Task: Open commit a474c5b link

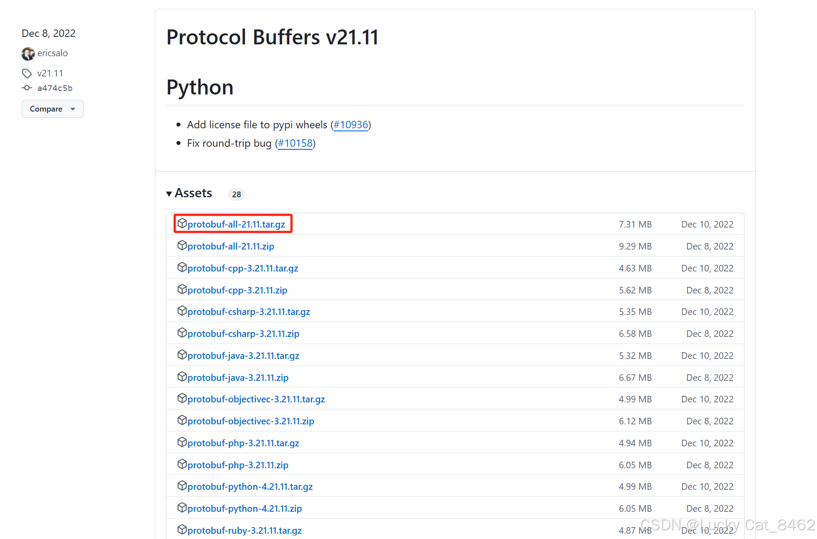Action: point(55,88)
